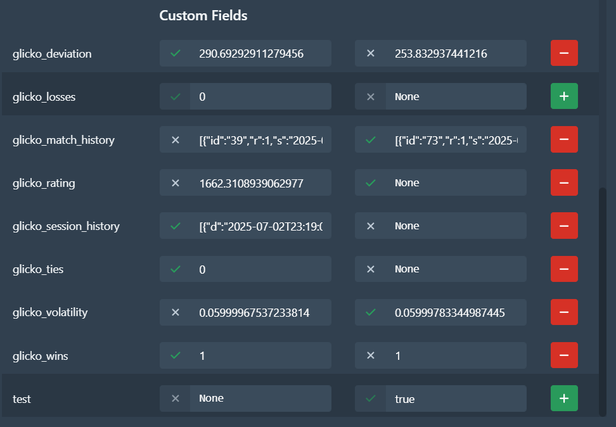Click red minus button for glicko_rating

coord(564,183)
